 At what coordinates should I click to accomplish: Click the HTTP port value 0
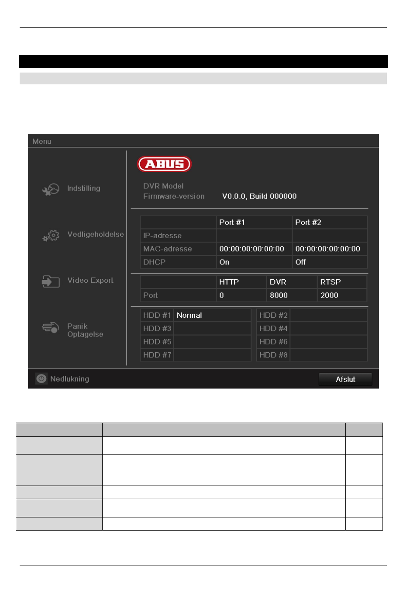point(241,295)
